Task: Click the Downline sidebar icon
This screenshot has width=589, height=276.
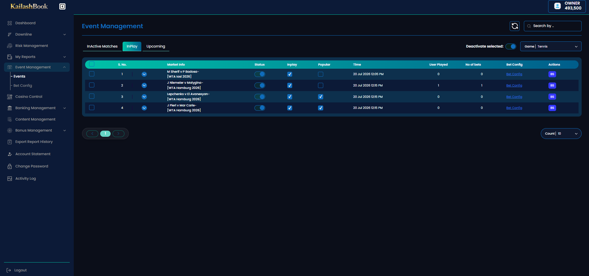Action: coord(10,34)
